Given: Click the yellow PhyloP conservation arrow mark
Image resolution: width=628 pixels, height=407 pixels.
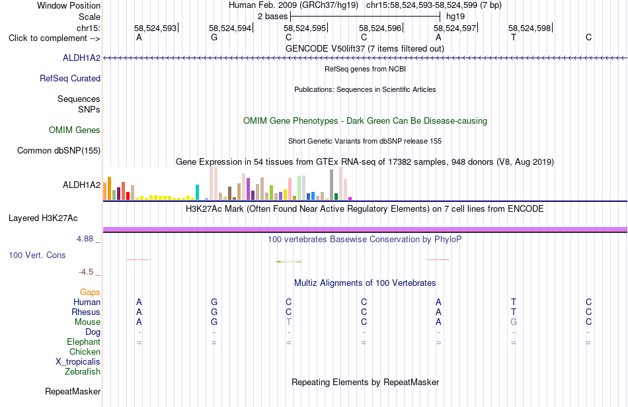Looking at the screenshot, I should pyautogui.click(x=289, y=262).
